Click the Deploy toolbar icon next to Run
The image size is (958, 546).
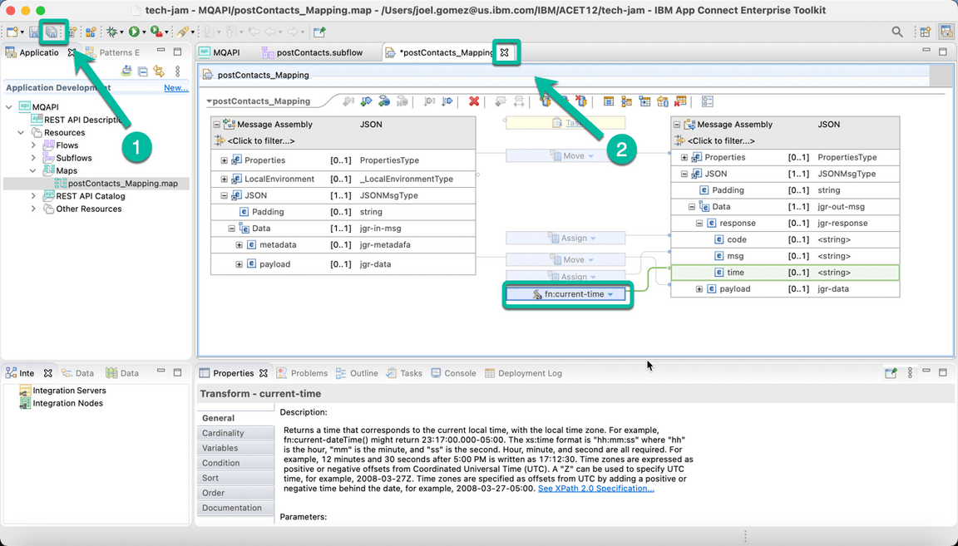[x=153, y=30]
